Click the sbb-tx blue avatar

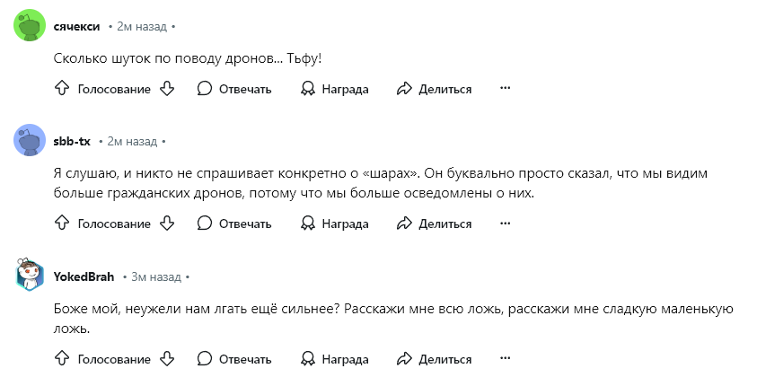point(30,140)
